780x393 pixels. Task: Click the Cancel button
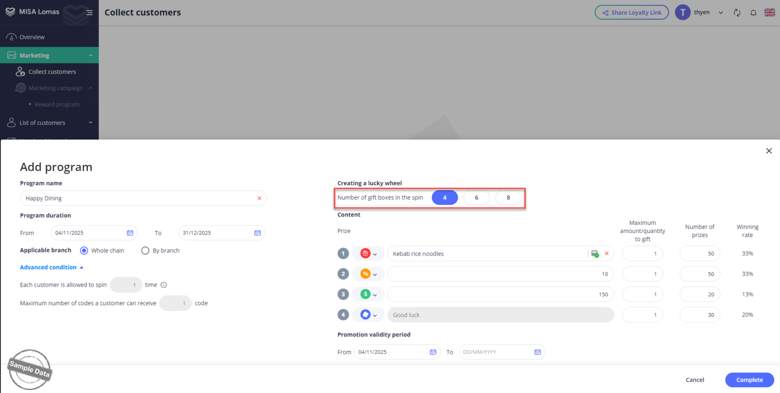tap(695, 380)
